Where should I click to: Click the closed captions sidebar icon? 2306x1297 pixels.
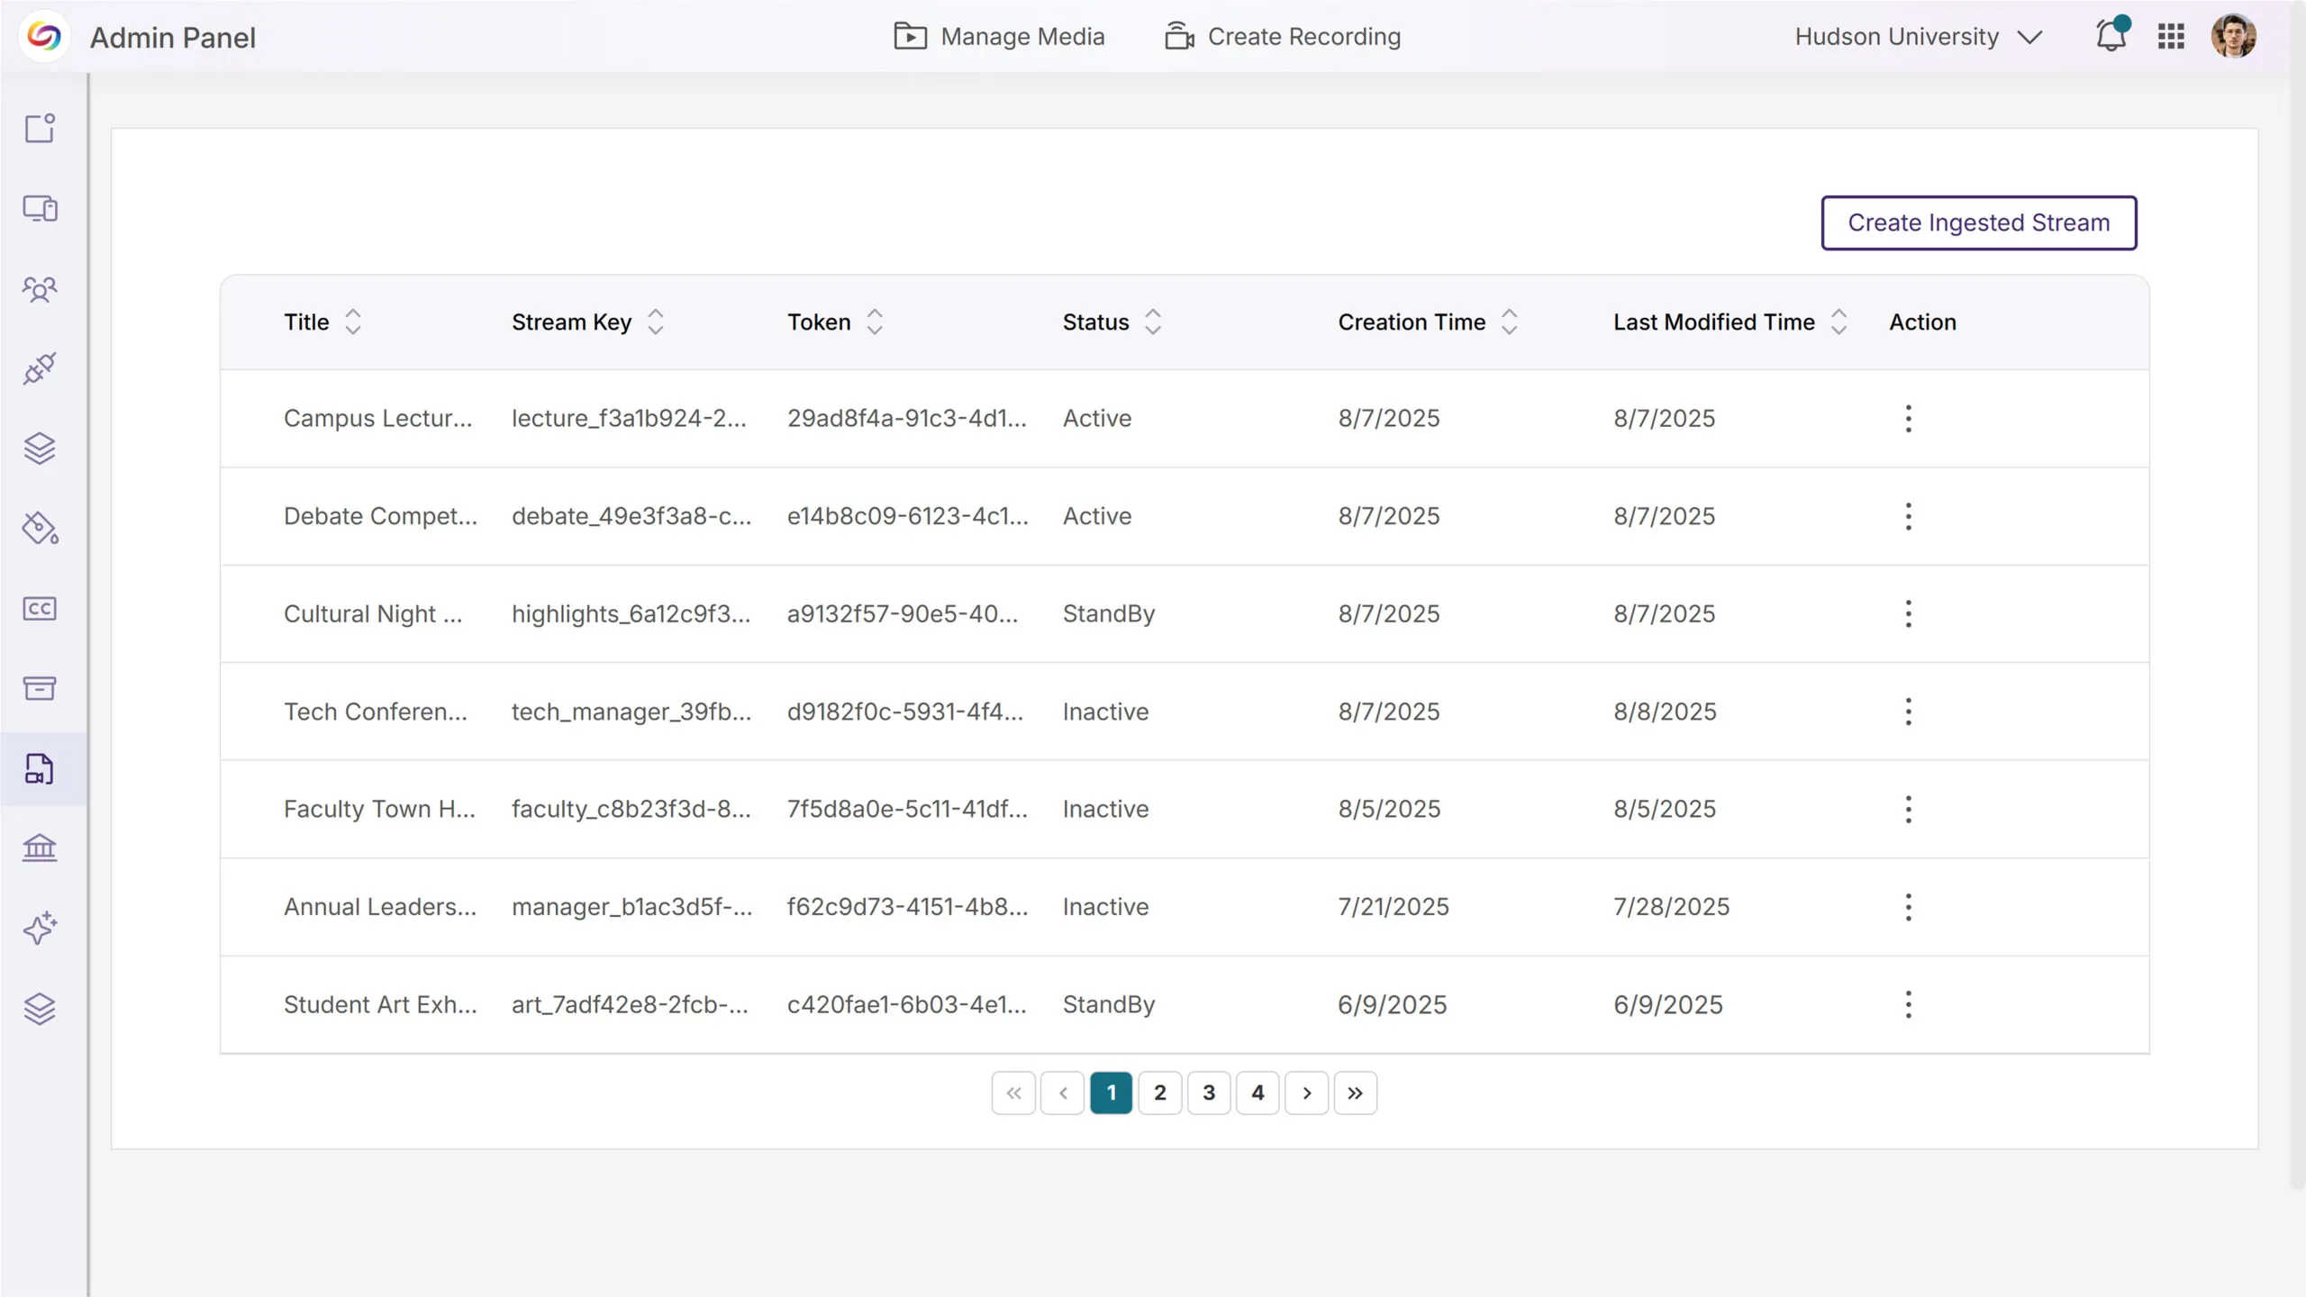[x=40, y=609]
